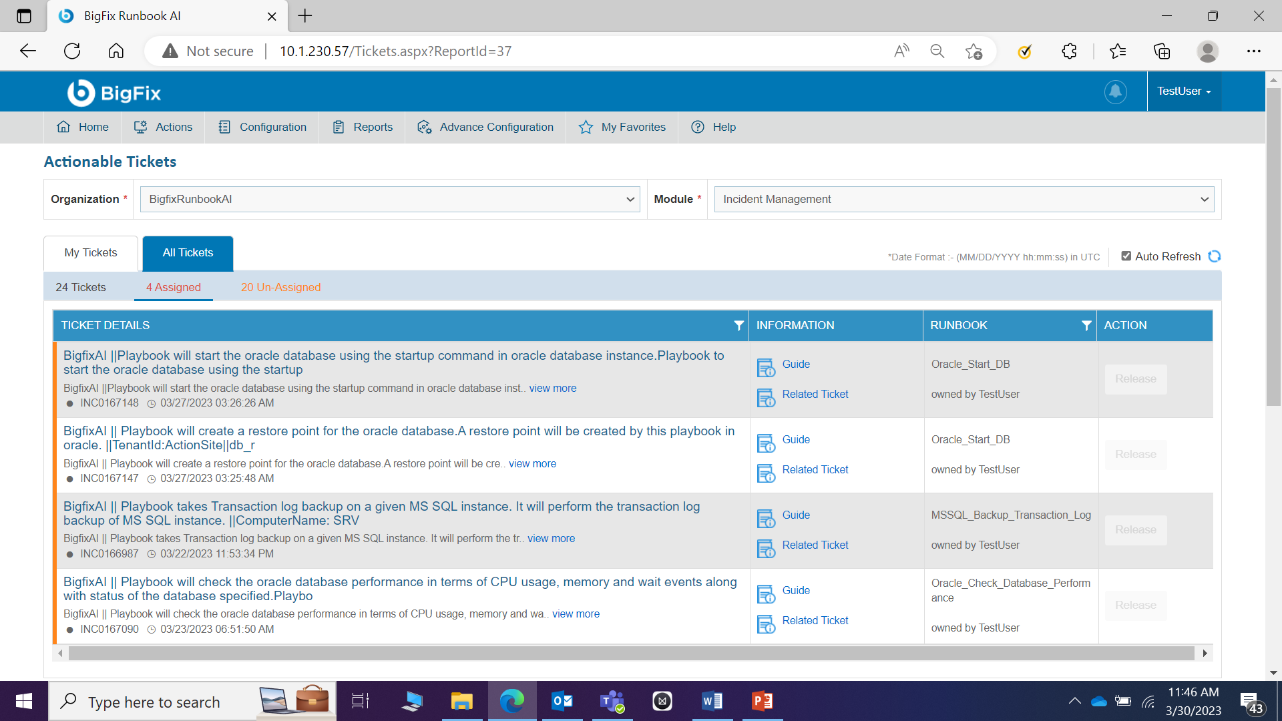Click the BigFix logo
Screen dimensions: 1282x721
114,93
